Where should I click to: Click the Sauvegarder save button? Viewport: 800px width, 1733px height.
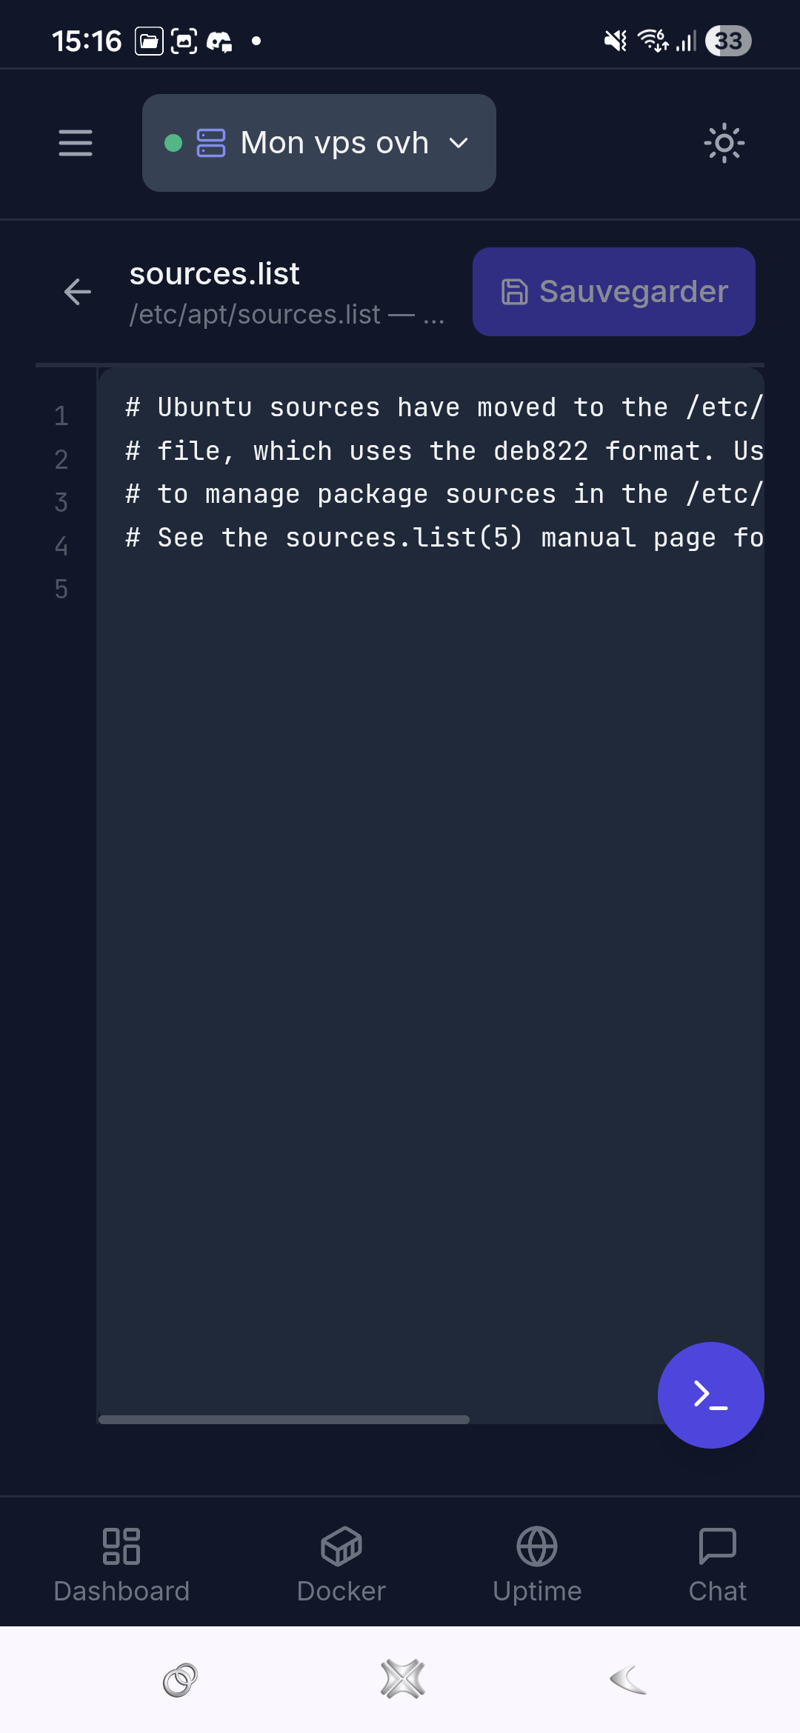click(x=614, y=292)
